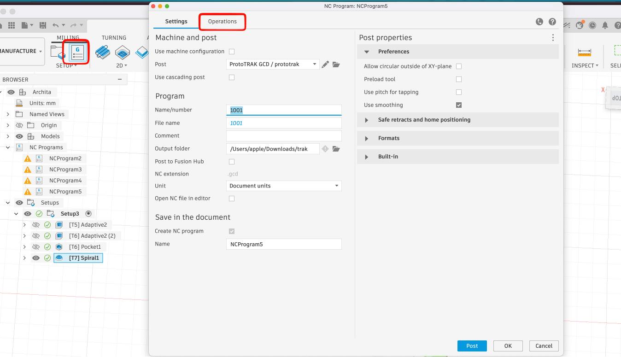
Task: Click the Spiral1 operation icon
Action: pos(59,258)
